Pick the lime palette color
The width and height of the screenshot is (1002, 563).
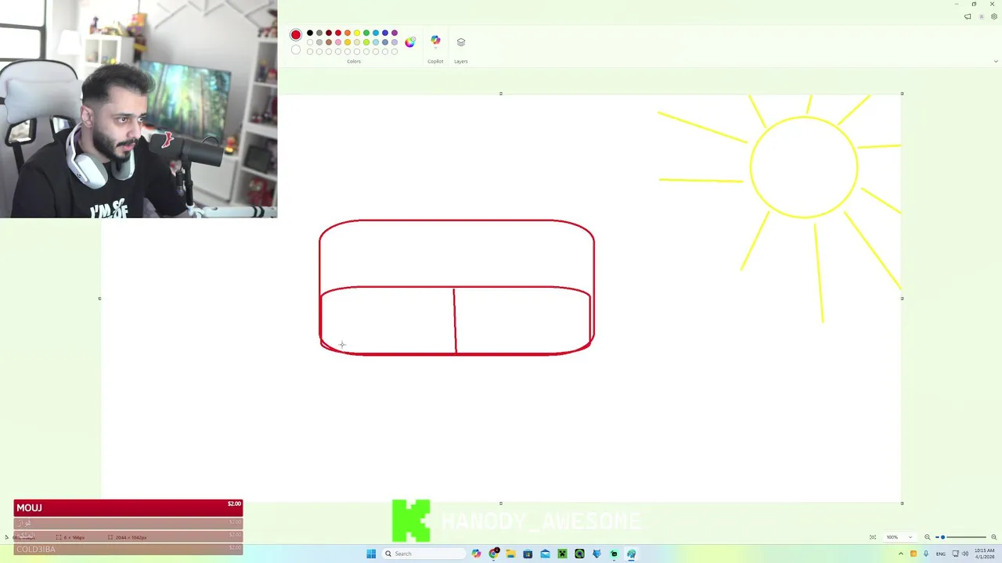pos(366,42)
